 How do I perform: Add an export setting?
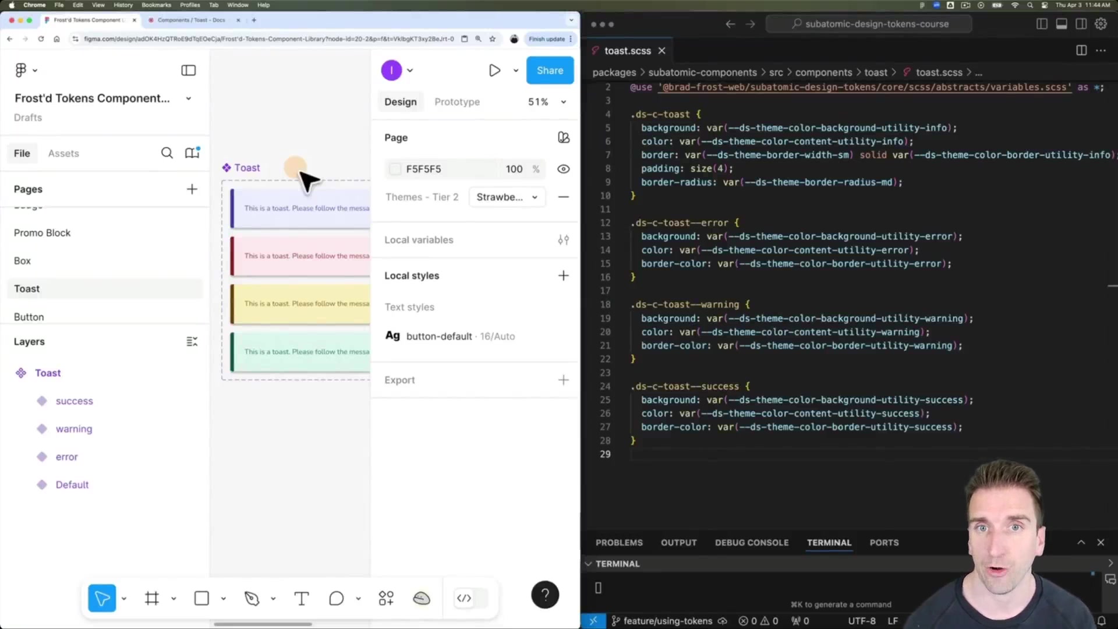coord(563,380)
